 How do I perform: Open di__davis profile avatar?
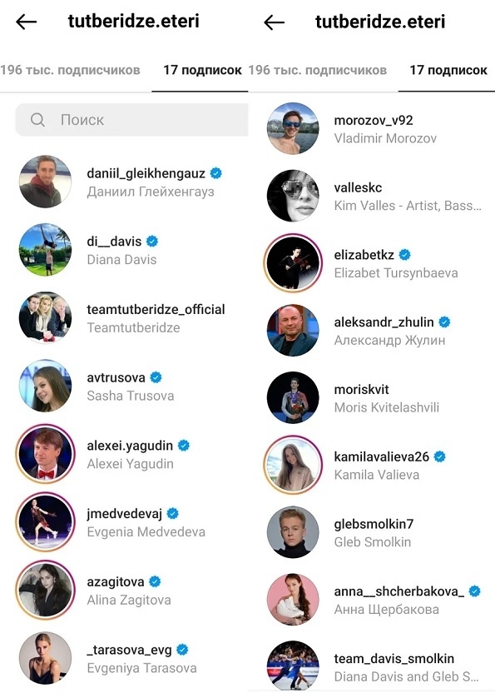tap(45, 249)
